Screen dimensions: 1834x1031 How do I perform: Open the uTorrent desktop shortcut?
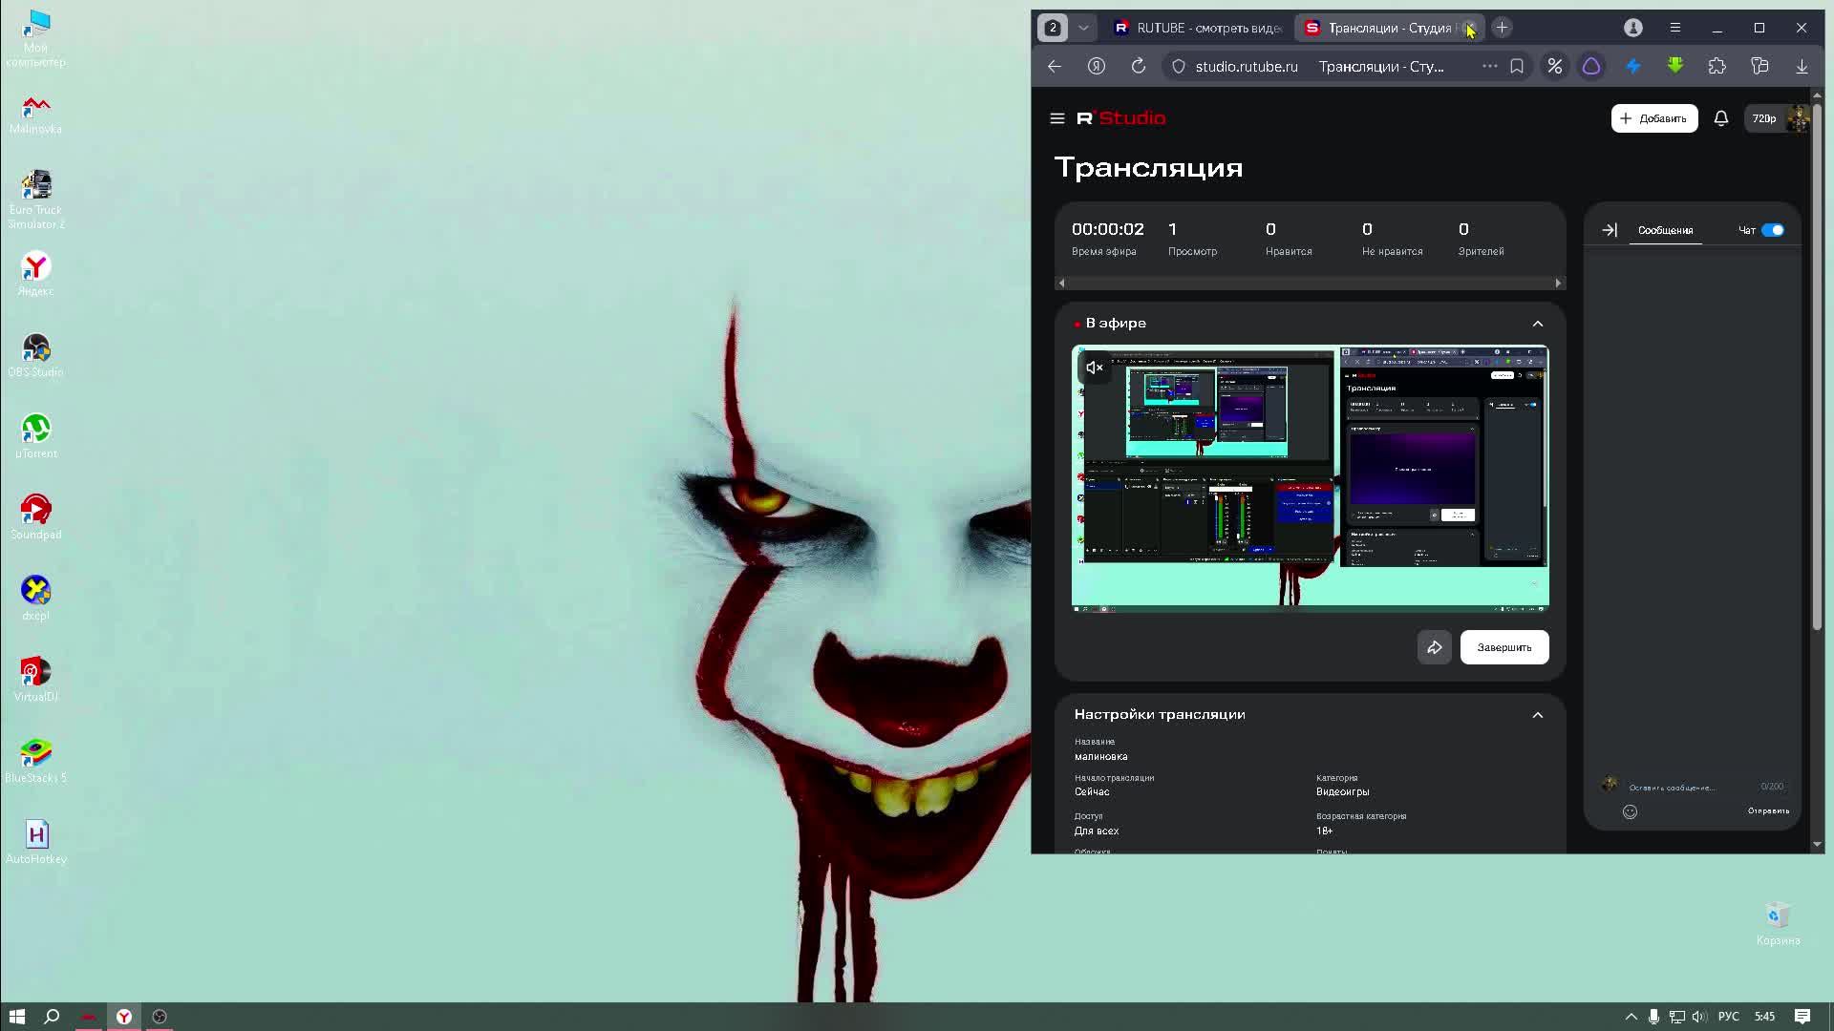click(36, 436)
